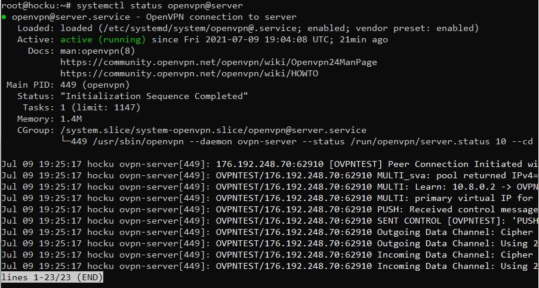The width and height of the screenshot is (539, 288).
Task: Open the OpenVPN HOWTO wiki URL
Action: point(189,73)
